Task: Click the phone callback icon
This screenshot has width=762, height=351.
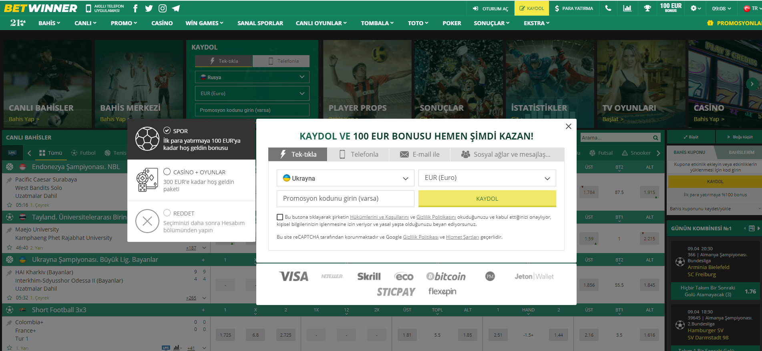Action: pos(608,8)
